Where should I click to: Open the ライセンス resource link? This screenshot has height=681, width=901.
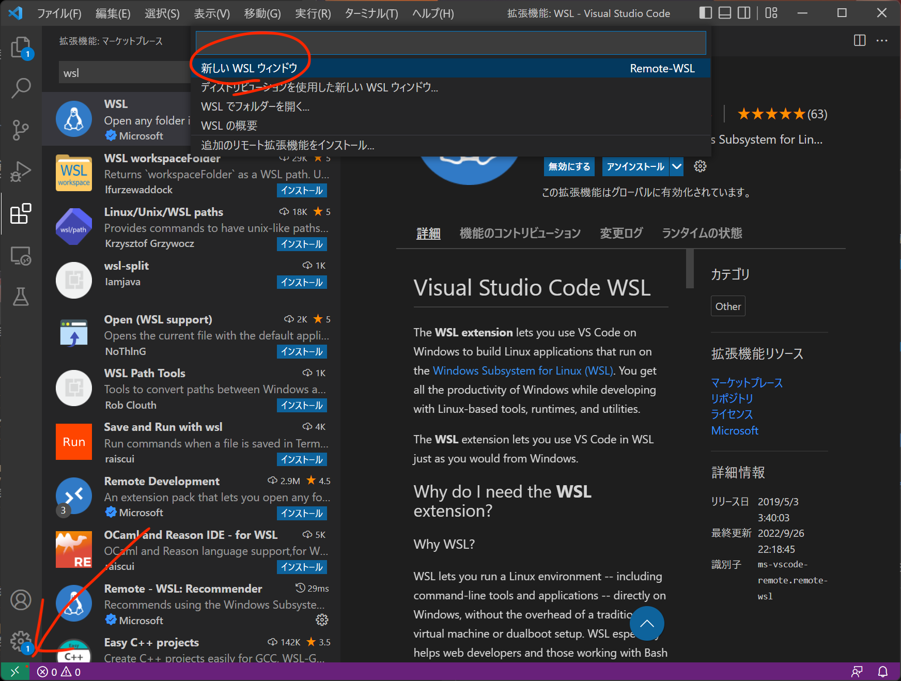732,414
